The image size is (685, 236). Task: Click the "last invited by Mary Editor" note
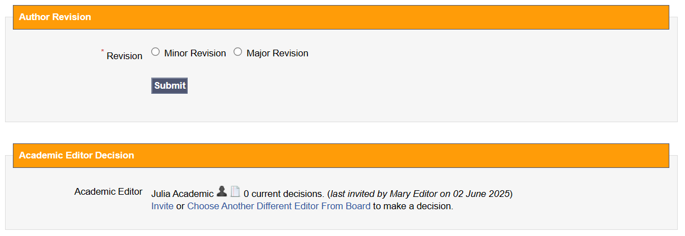[x=384, y=194]
